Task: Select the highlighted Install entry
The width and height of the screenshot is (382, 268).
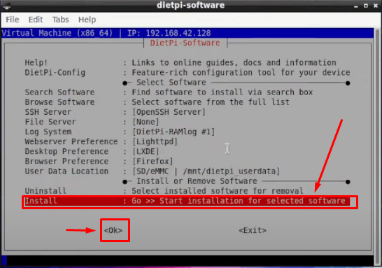Action: click(x=188, y=201)
